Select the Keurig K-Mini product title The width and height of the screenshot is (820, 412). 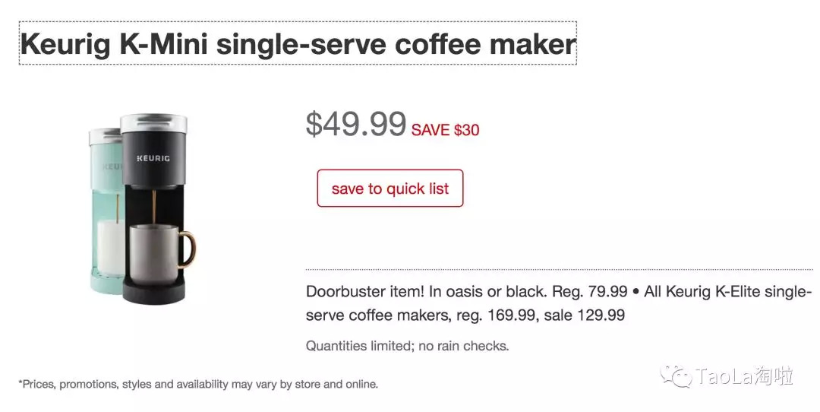pos(298,44)
